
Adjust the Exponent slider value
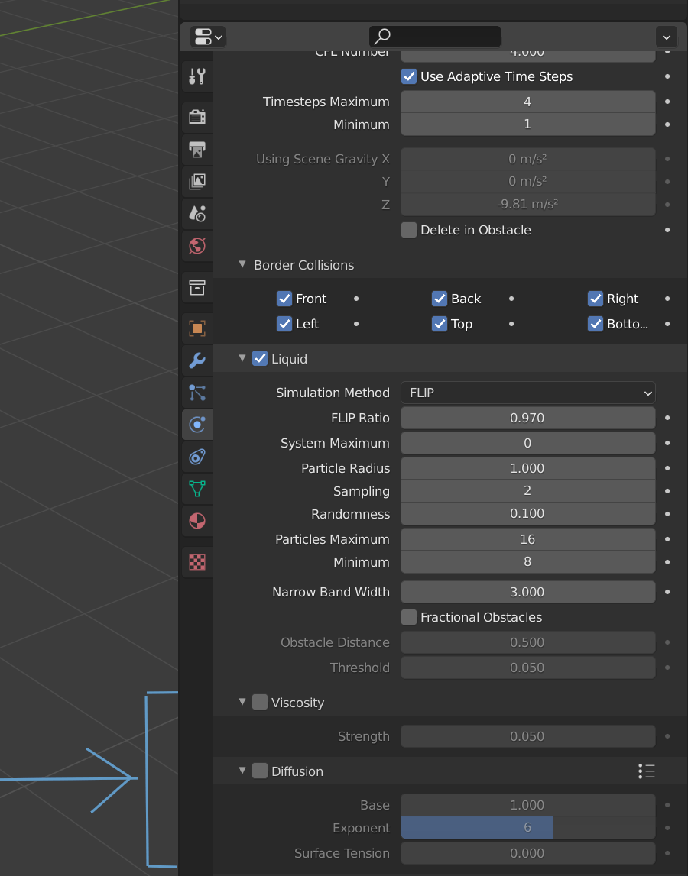pos(527,828)
